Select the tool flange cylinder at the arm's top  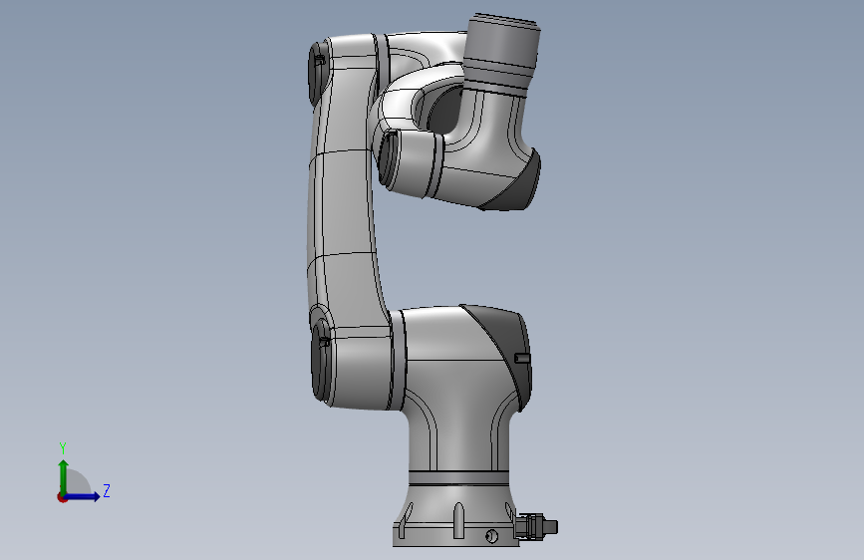pyautogui.click(x=501, y=53)
